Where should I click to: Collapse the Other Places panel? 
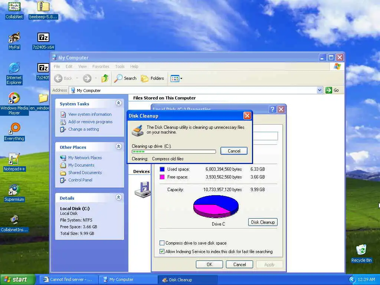[118, 146]
